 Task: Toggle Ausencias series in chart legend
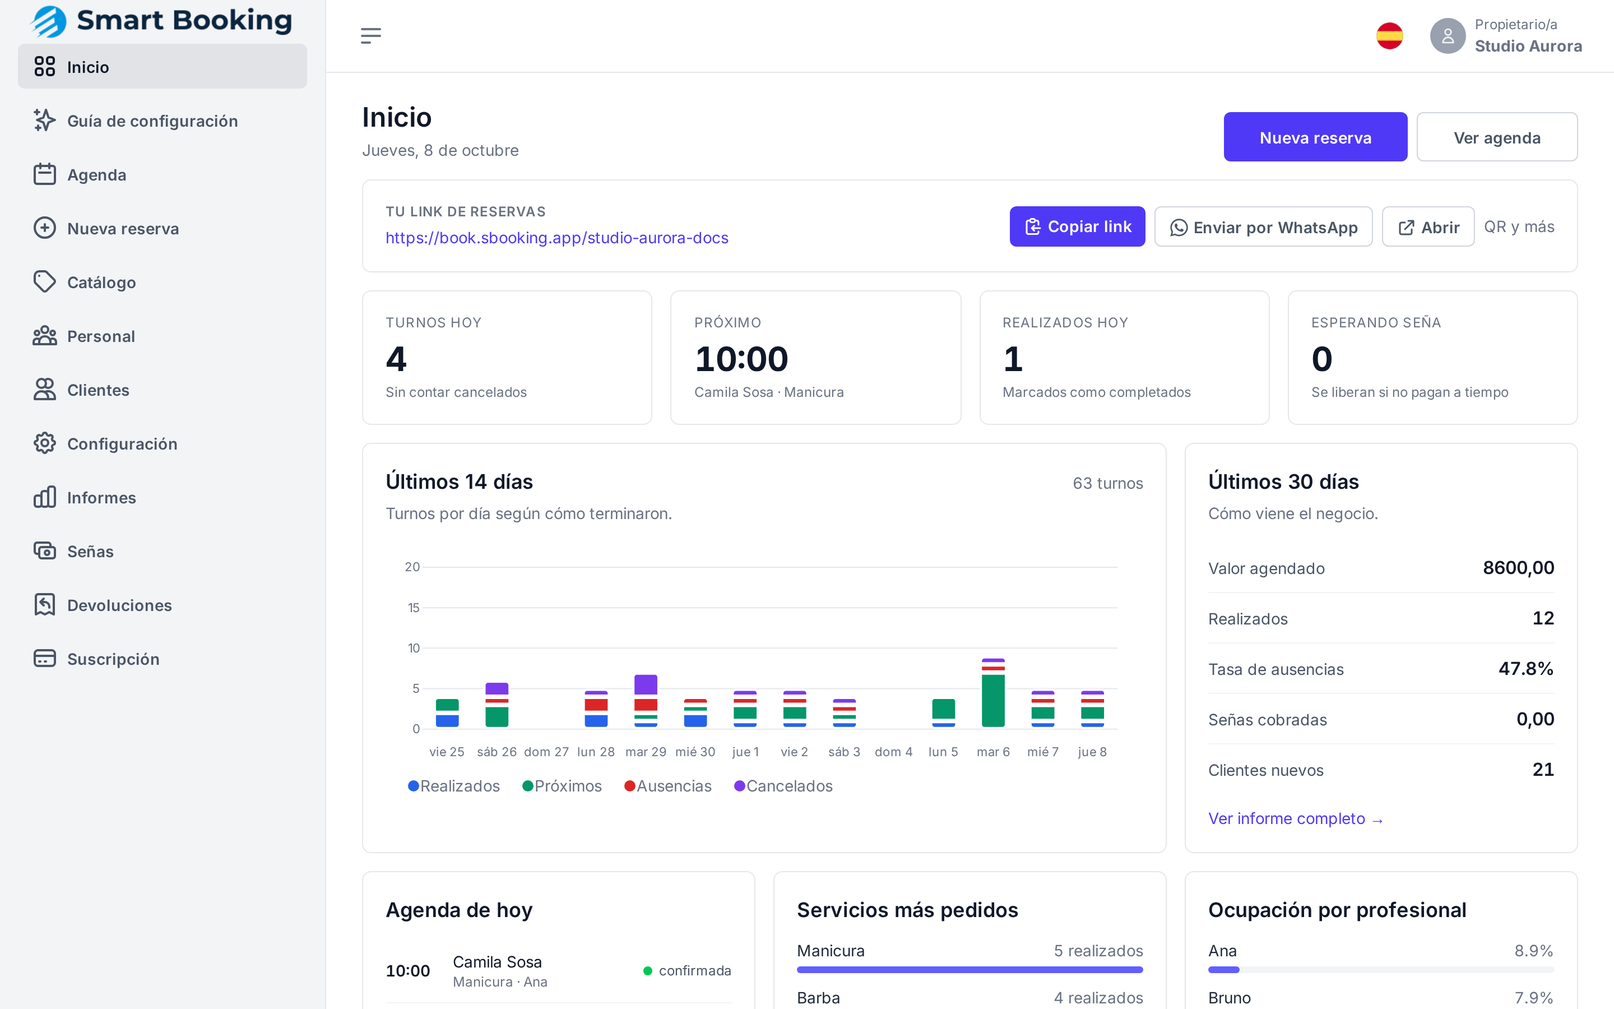click(667, 786)
